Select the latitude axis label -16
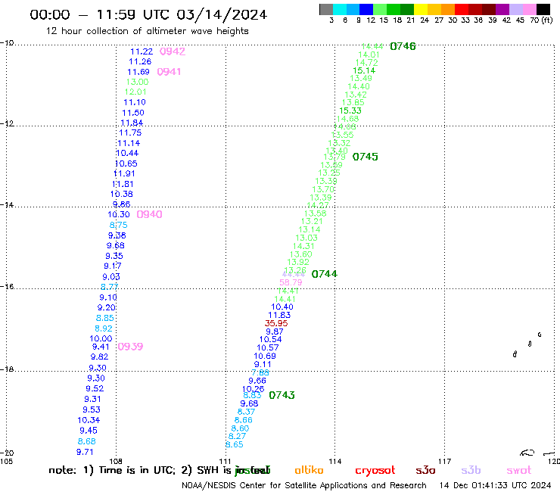This screenshot has height=492, width=560. tap(7, 287)
